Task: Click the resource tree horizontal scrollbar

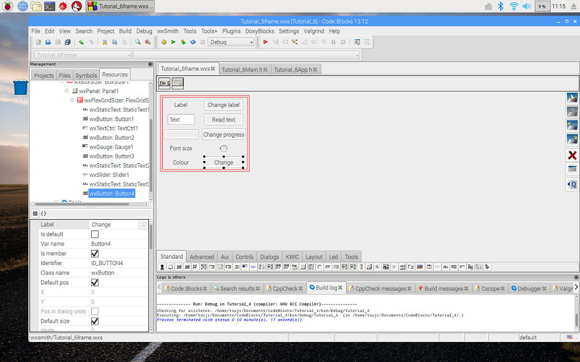Action: [x=82, y=204]
